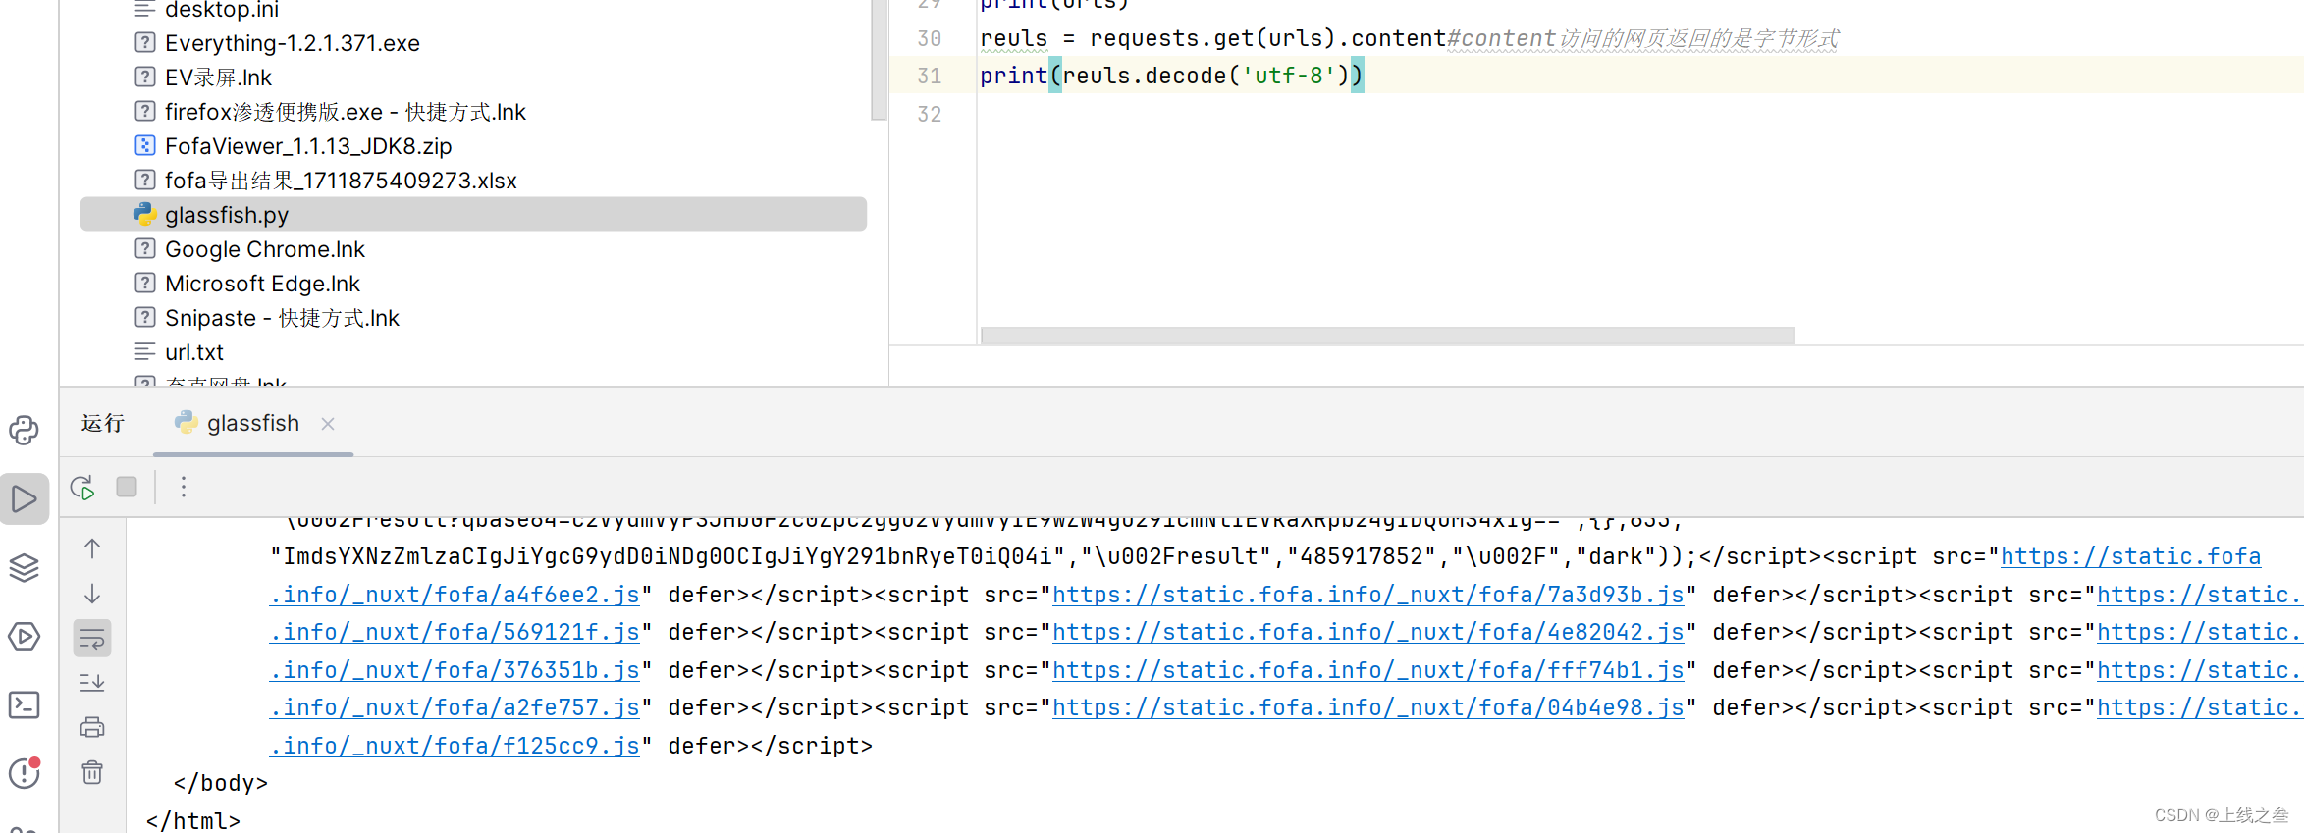Select glassfish.py in the project tree
Screen dimensions: 2304x833
[x=473, y=215]
